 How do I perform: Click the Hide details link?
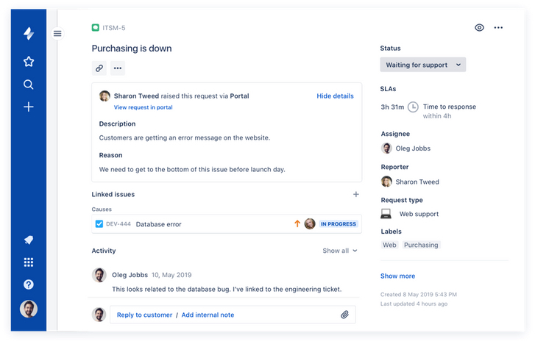335,96
